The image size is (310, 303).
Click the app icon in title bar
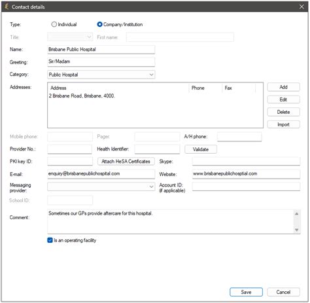click(7, 7)
